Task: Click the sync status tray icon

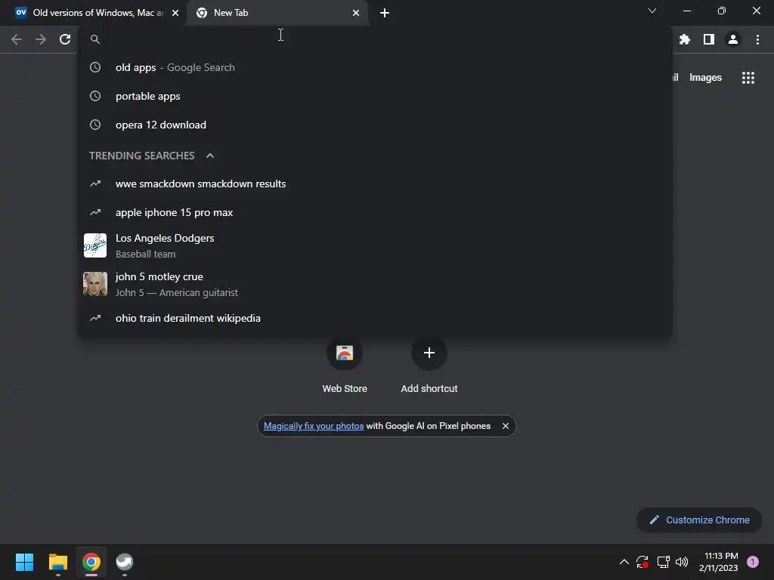Action: [642, 562]
